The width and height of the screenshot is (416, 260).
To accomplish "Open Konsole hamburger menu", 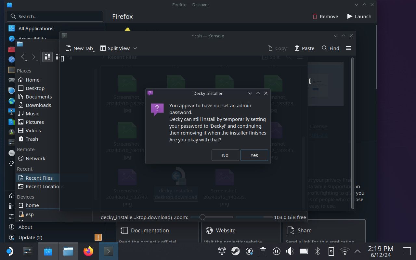I will [348, 48].
